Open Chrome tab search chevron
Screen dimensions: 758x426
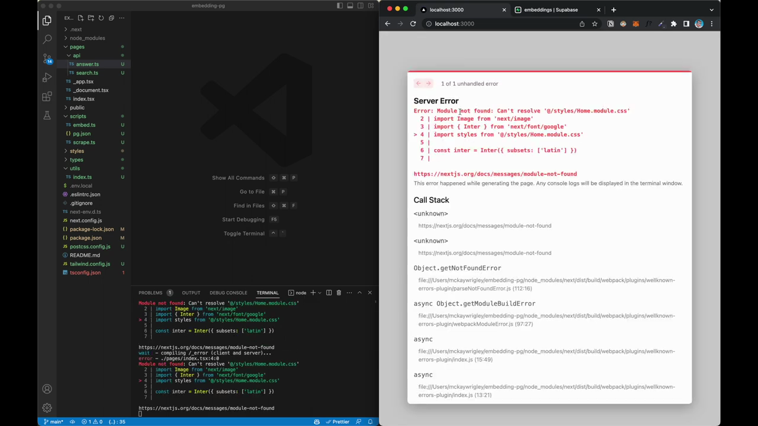point(711,9)
